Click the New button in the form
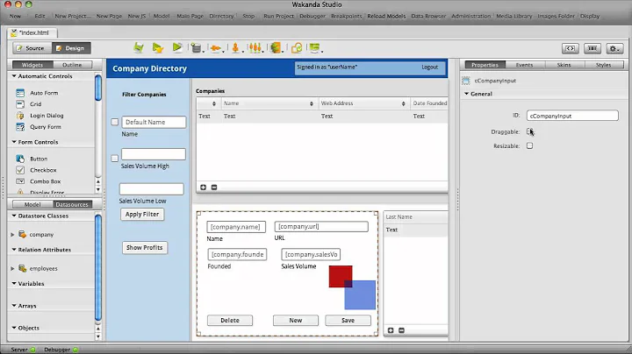 point(296,320)
